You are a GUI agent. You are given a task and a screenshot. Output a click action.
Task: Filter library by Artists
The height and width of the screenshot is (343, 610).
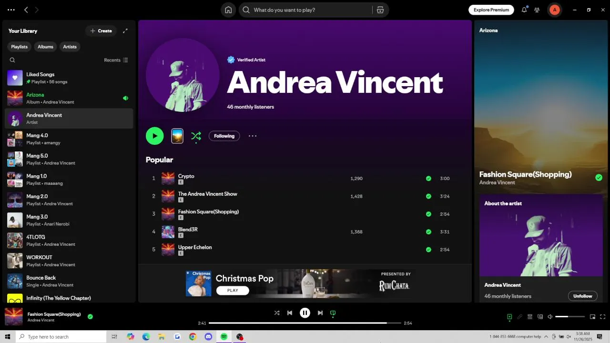point(70,47)
